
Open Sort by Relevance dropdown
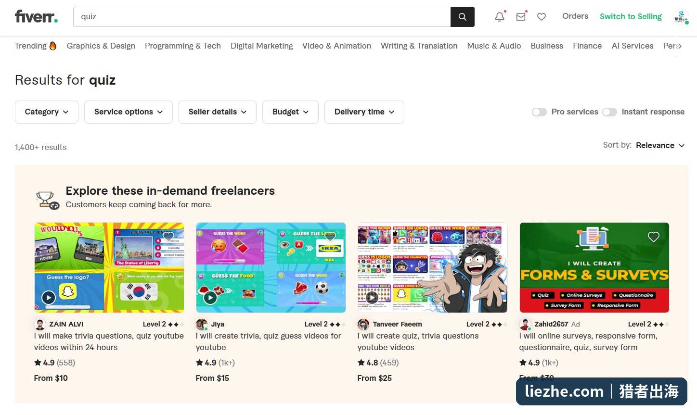pos(660,145)
